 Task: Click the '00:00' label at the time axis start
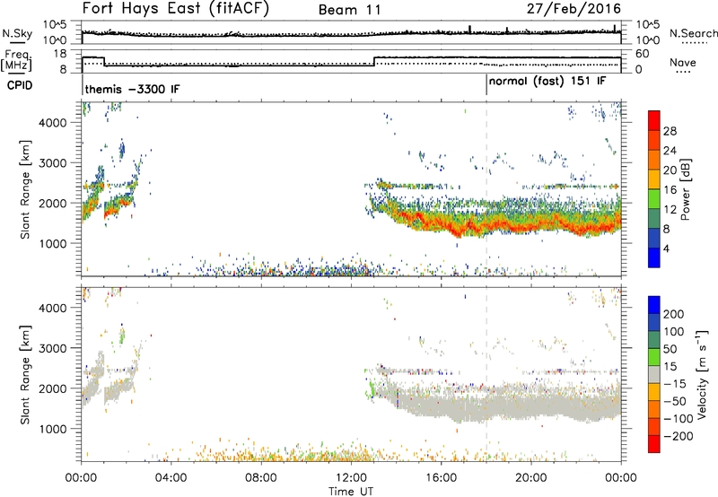81,478
